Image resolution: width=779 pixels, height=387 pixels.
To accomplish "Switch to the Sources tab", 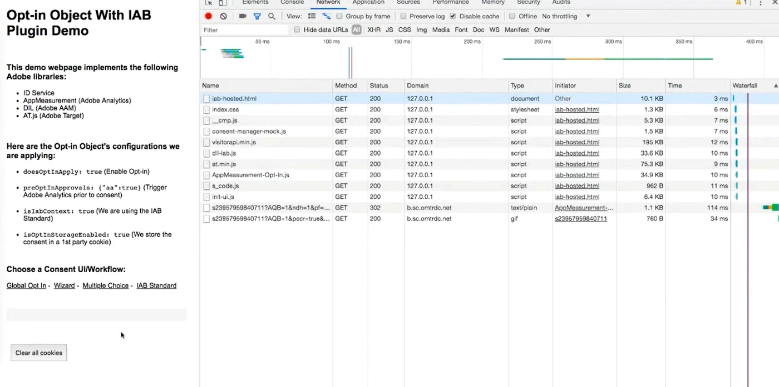I will click(x=408, y=3).
